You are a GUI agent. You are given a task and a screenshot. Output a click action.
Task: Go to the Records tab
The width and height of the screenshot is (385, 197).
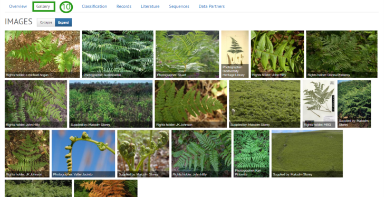pos(124,6)
